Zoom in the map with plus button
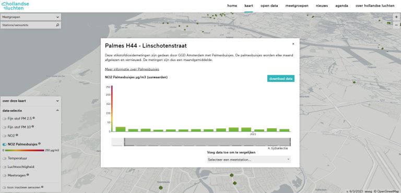The height and width of the screenshot is (193, 401). (x=396, y=17)
